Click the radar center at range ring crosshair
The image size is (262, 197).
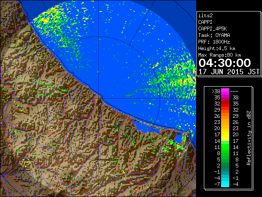99,98
